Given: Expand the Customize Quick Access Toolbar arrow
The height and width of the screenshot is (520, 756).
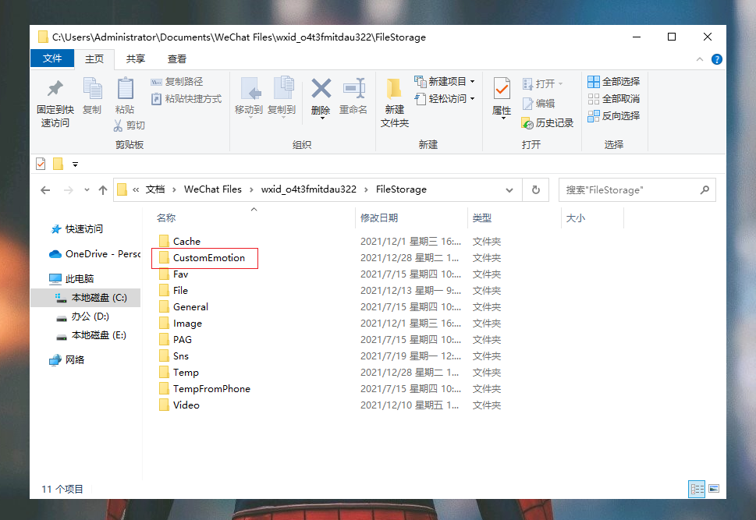Looking at the screenshot, I should [76, 164].
